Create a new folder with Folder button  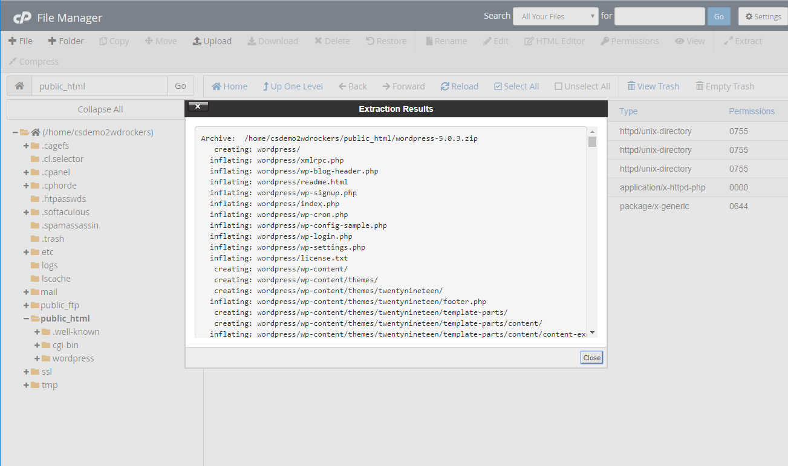66,41
